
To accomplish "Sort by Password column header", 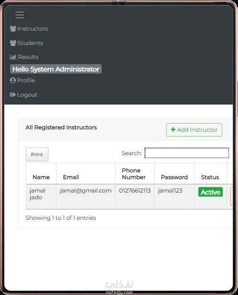I will coord(174,174).
